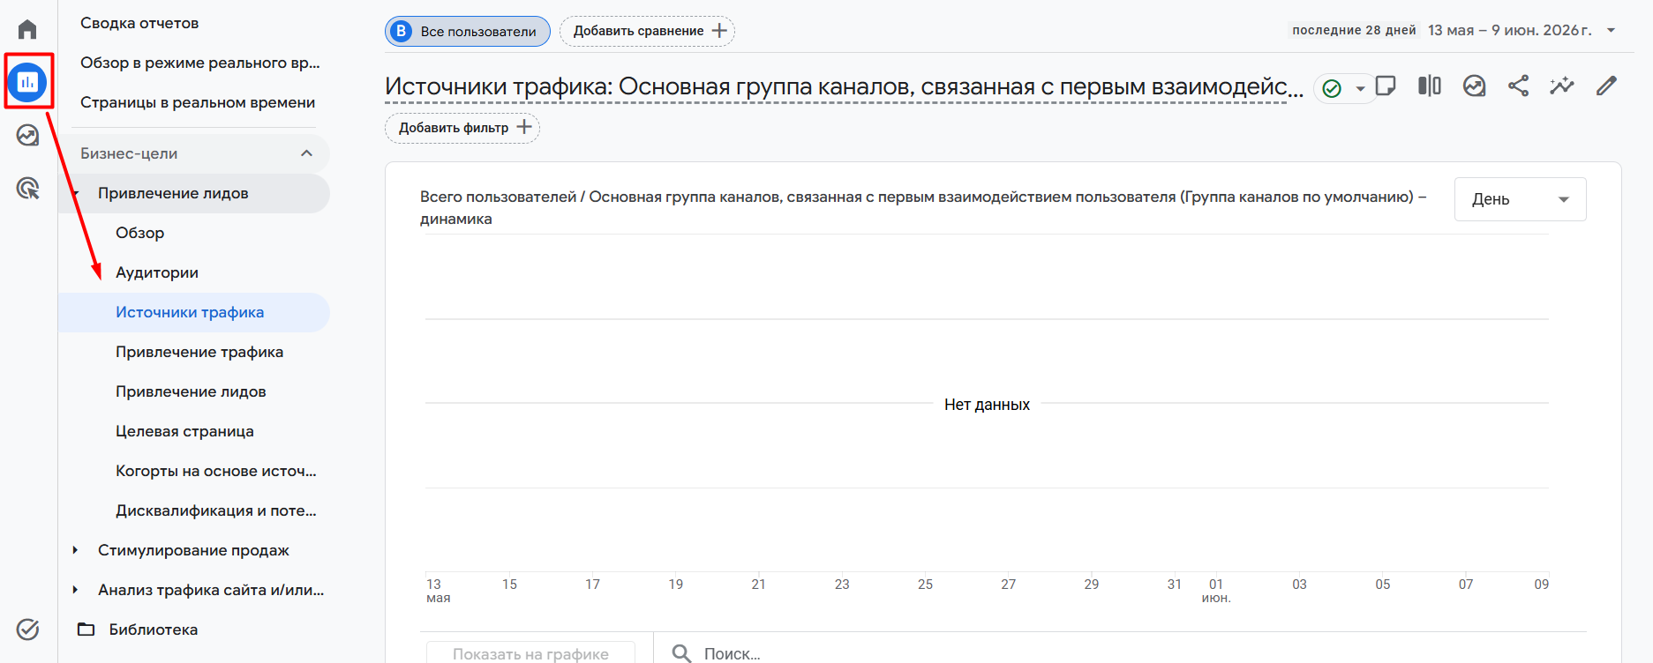
Task: Click the date range 13 мая – 9 июн. 2026
Action: (1510, 30)
